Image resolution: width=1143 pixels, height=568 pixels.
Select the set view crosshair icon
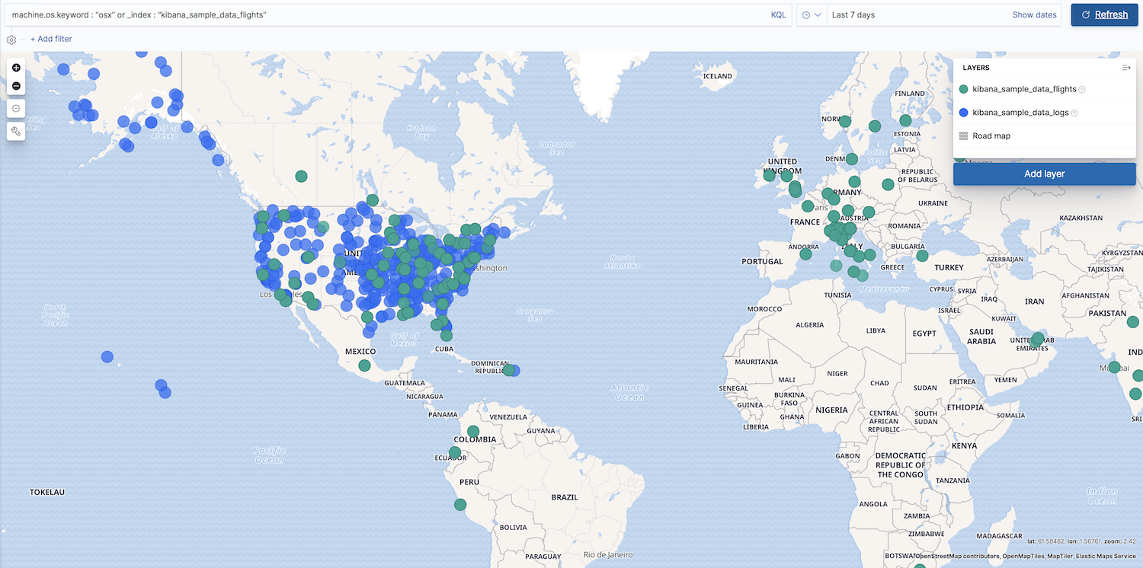16,108
